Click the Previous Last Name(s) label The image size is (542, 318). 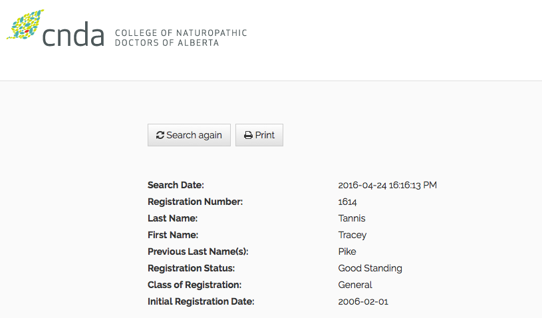point(198,251)
